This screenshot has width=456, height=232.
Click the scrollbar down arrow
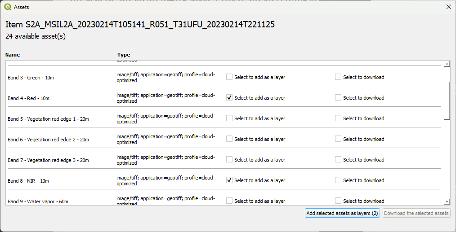tap(447, 202)
